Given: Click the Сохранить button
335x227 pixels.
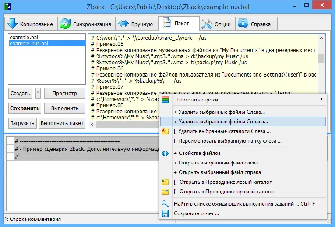Looking at the screenshot, I should click(25, 108).
